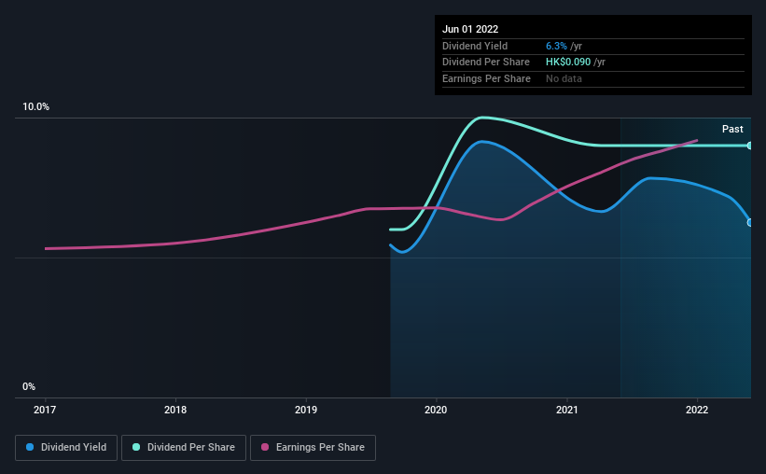The width and height of the screenshot is (766, 474).
Task: Click the Dividend Yield line endpoint marker
Action: [x=750, y=222]
